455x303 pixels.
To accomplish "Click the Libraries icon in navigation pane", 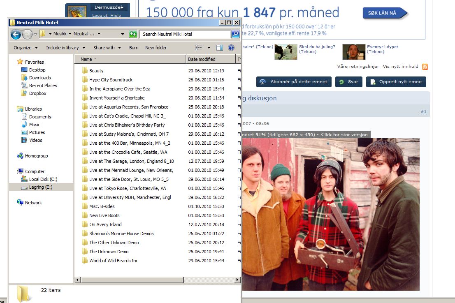I will tap(20, 109).
